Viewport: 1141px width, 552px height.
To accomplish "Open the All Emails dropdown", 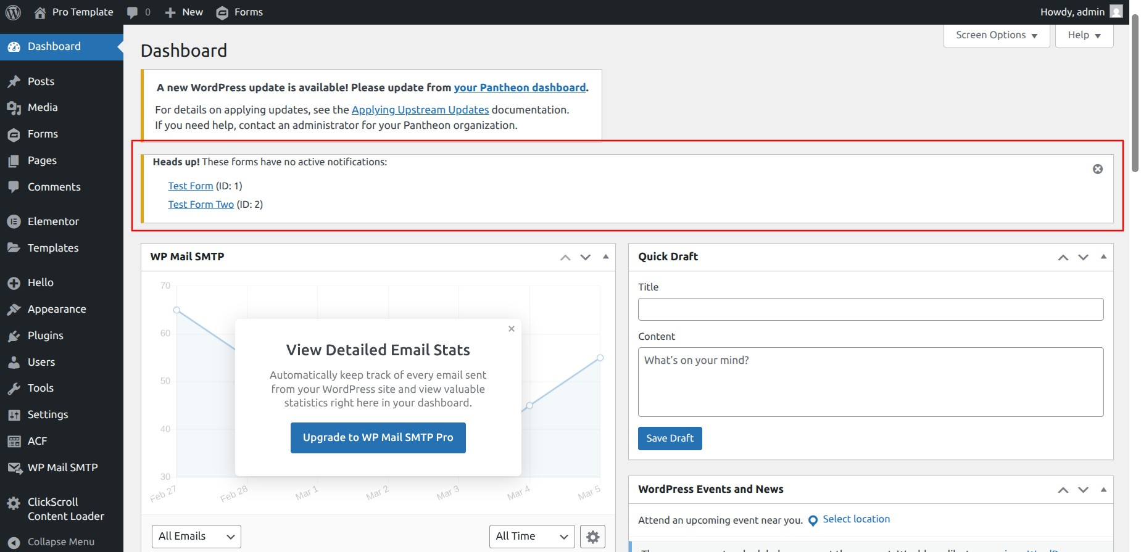I will 196,537.
